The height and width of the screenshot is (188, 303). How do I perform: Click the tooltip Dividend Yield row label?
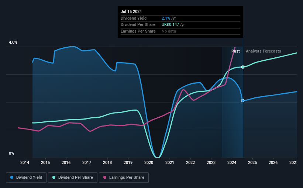click(x=134, y=18)
